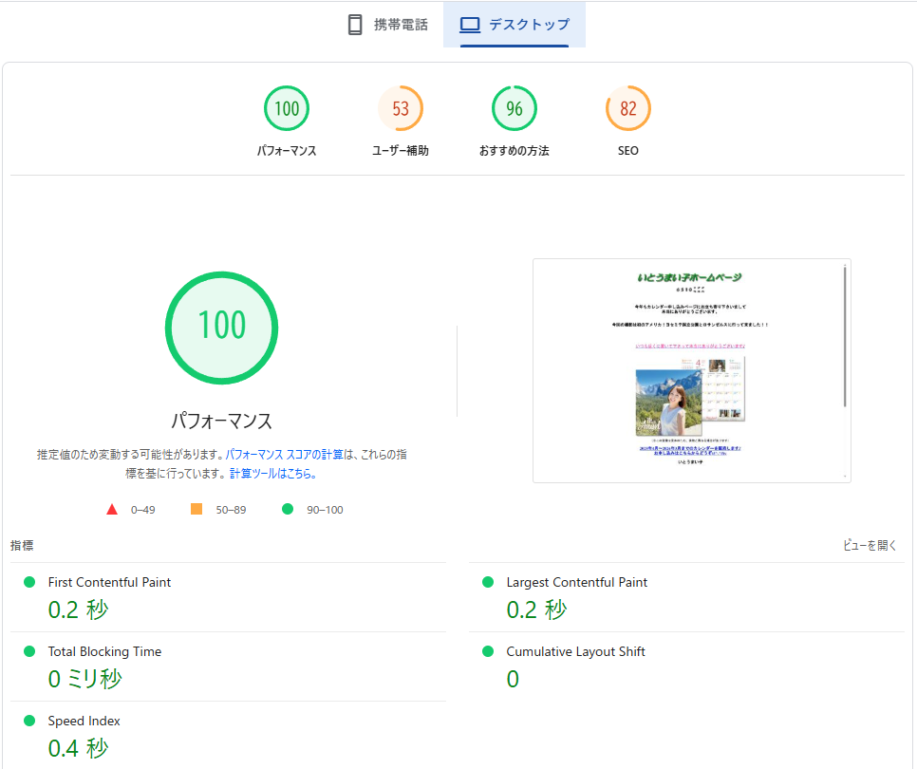Click the SEO score 82 gauge
This screenshot has width=917, height=769.
(628, 108)
